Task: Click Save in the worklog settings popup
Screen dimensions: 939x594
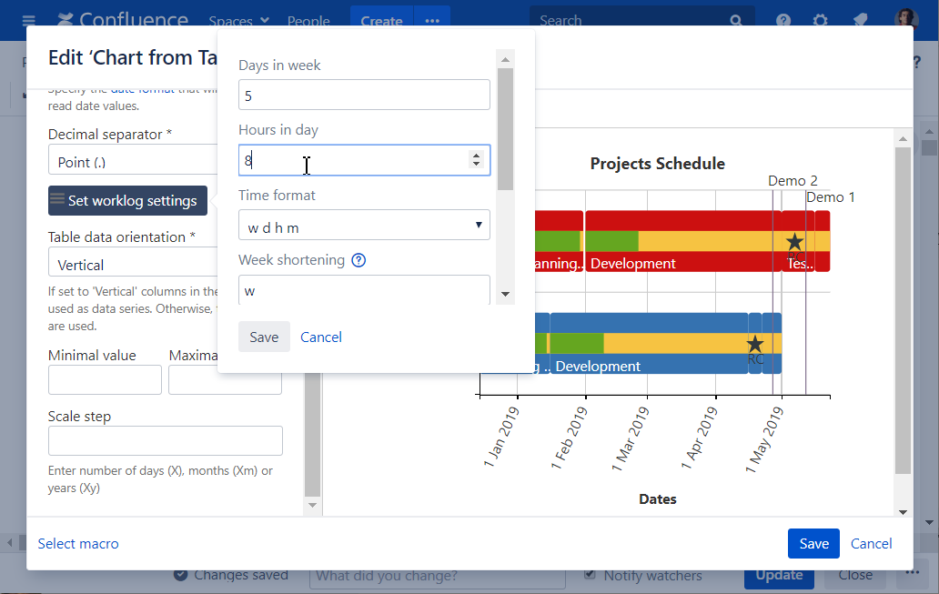Action: pos(264,337)
